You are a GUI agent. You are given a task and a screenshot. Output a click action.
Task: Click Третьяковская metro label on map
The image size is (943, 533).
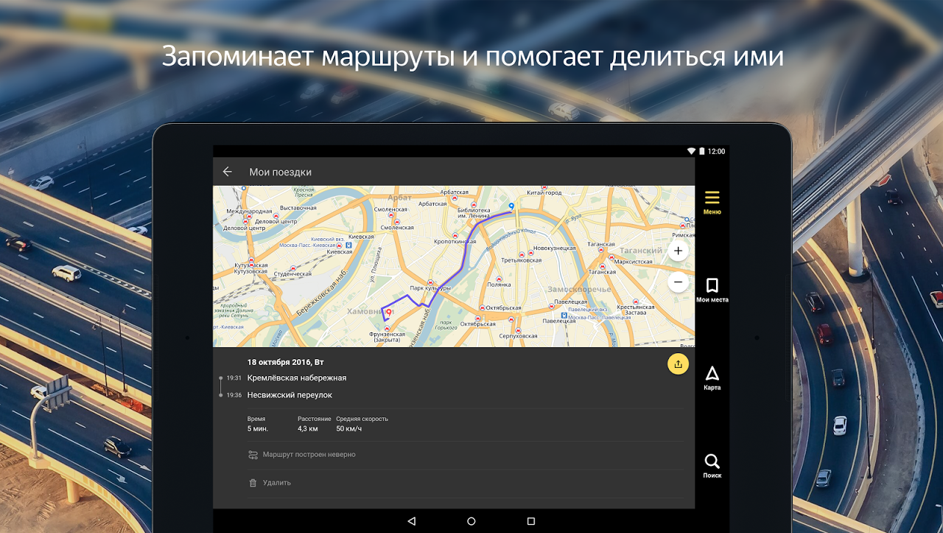(521, 260)
